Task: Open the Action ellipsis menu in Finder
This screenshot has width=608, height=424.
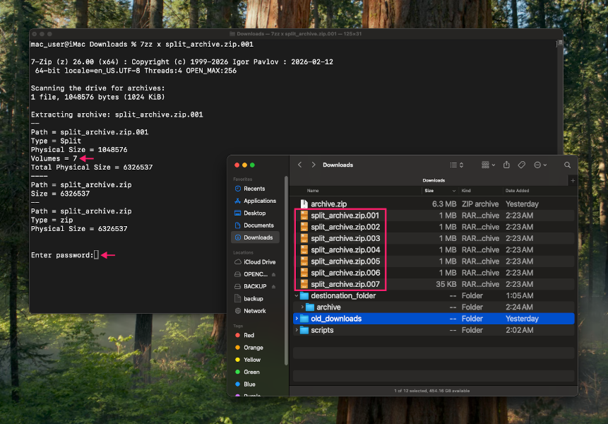Action: [540, 165]
